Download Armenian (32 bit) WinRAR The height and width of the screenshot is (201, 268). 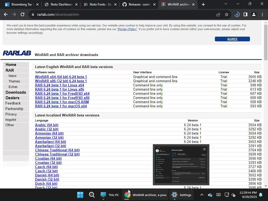pos(49,137)
